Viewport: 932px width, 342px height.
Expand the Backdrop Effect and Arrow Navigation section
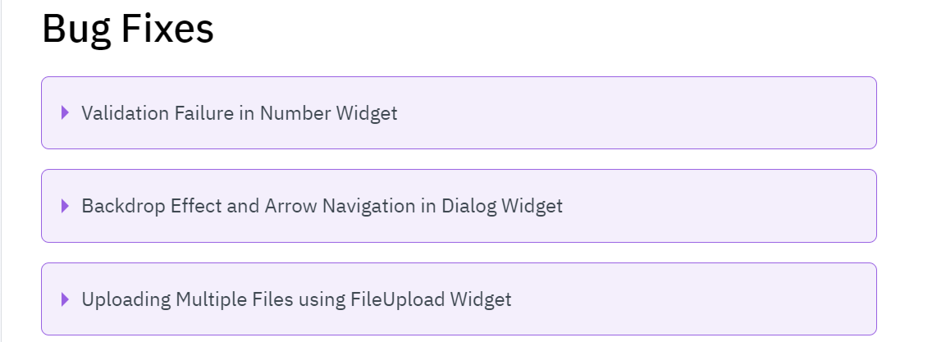pos(66,206)
